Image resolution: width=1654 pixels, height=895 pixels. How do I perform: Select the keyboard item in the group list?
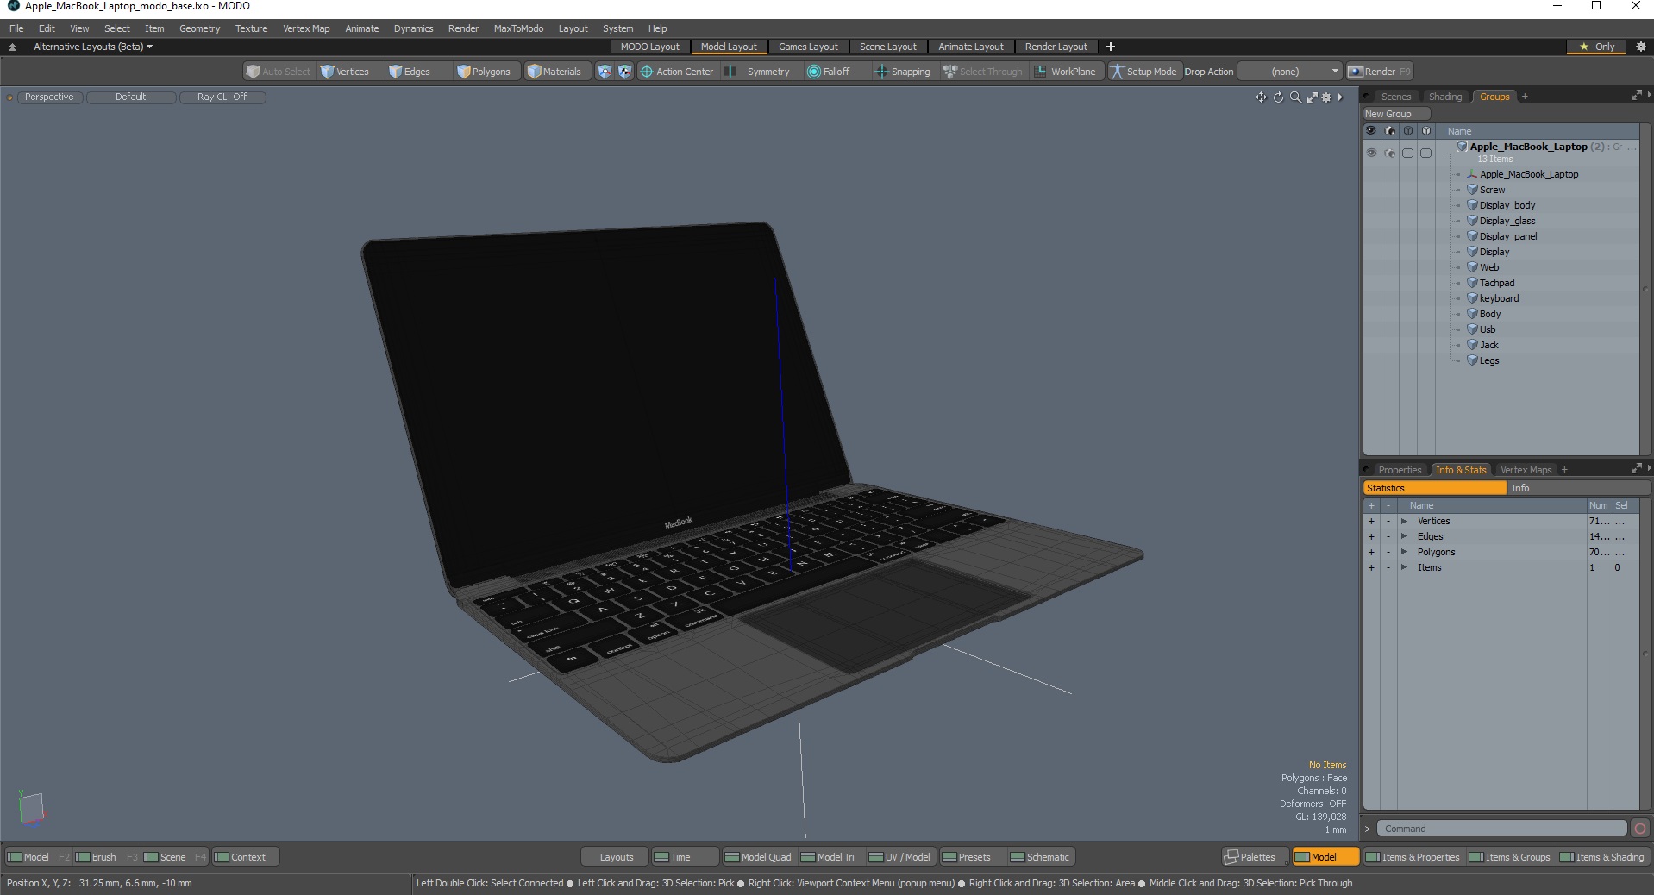coord(1499,298)
